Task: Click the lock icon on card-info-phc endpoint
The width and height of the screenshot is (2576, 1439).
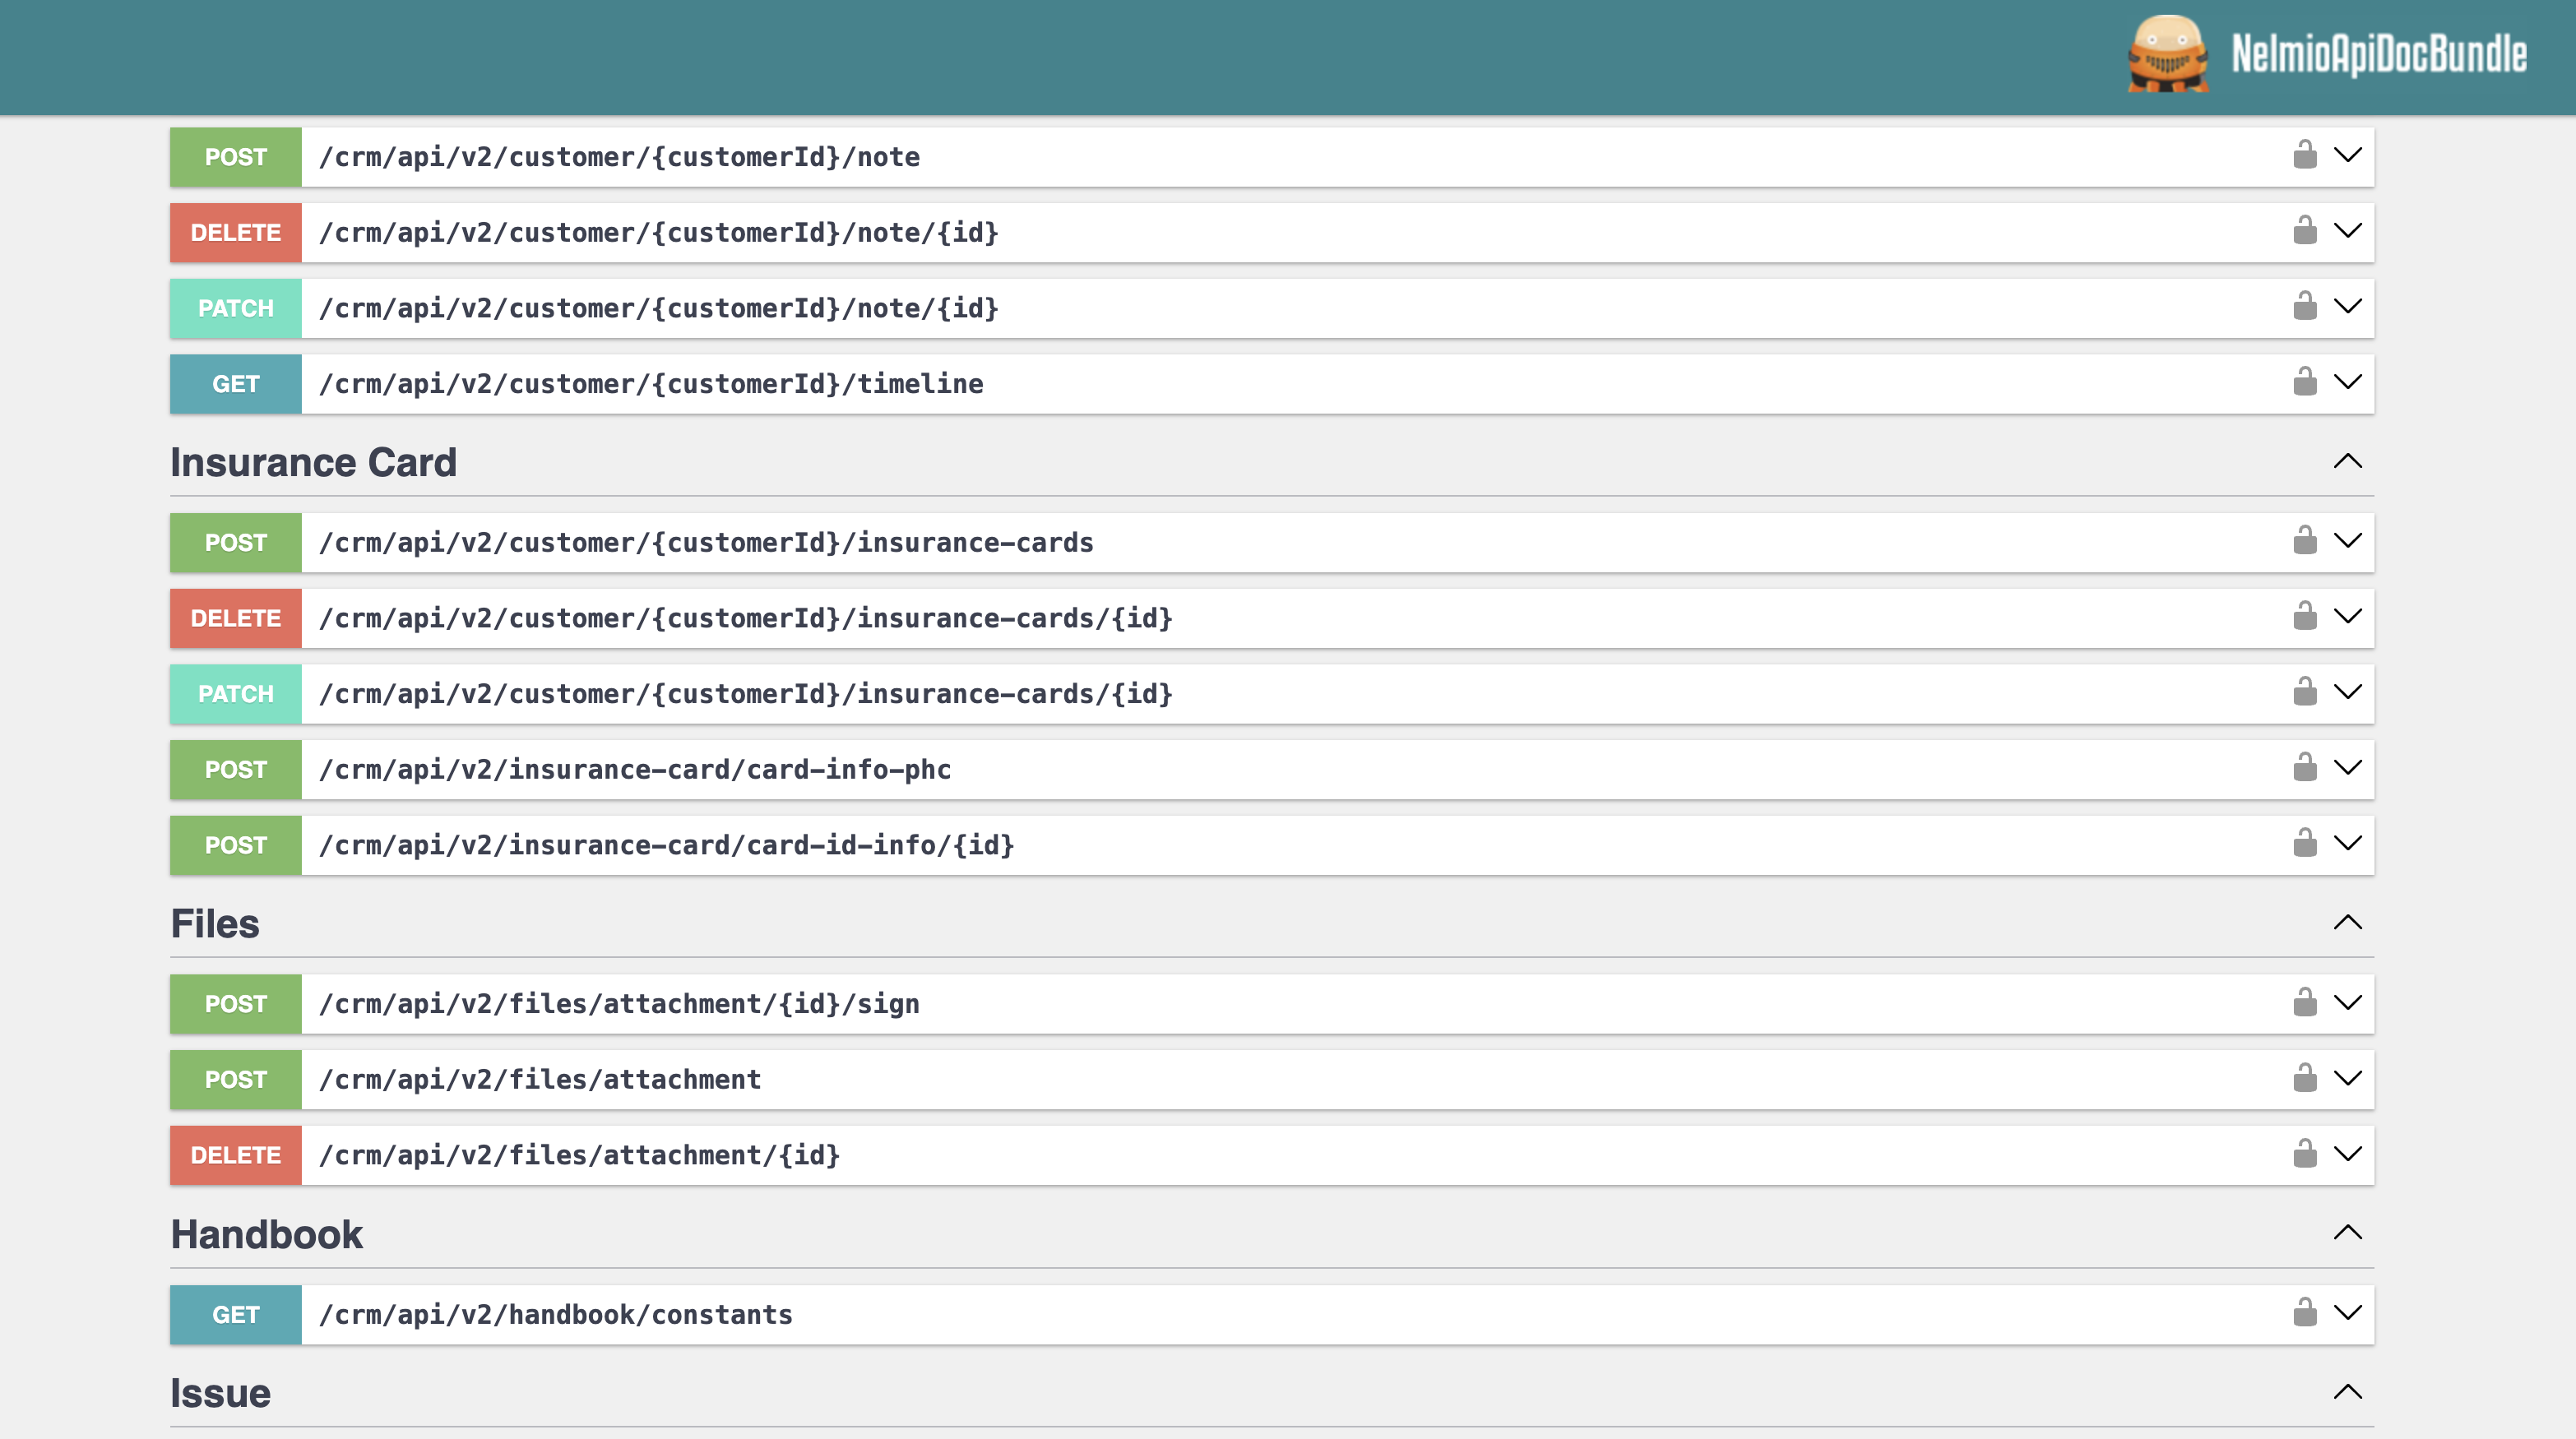Action: click(2305, 769)
